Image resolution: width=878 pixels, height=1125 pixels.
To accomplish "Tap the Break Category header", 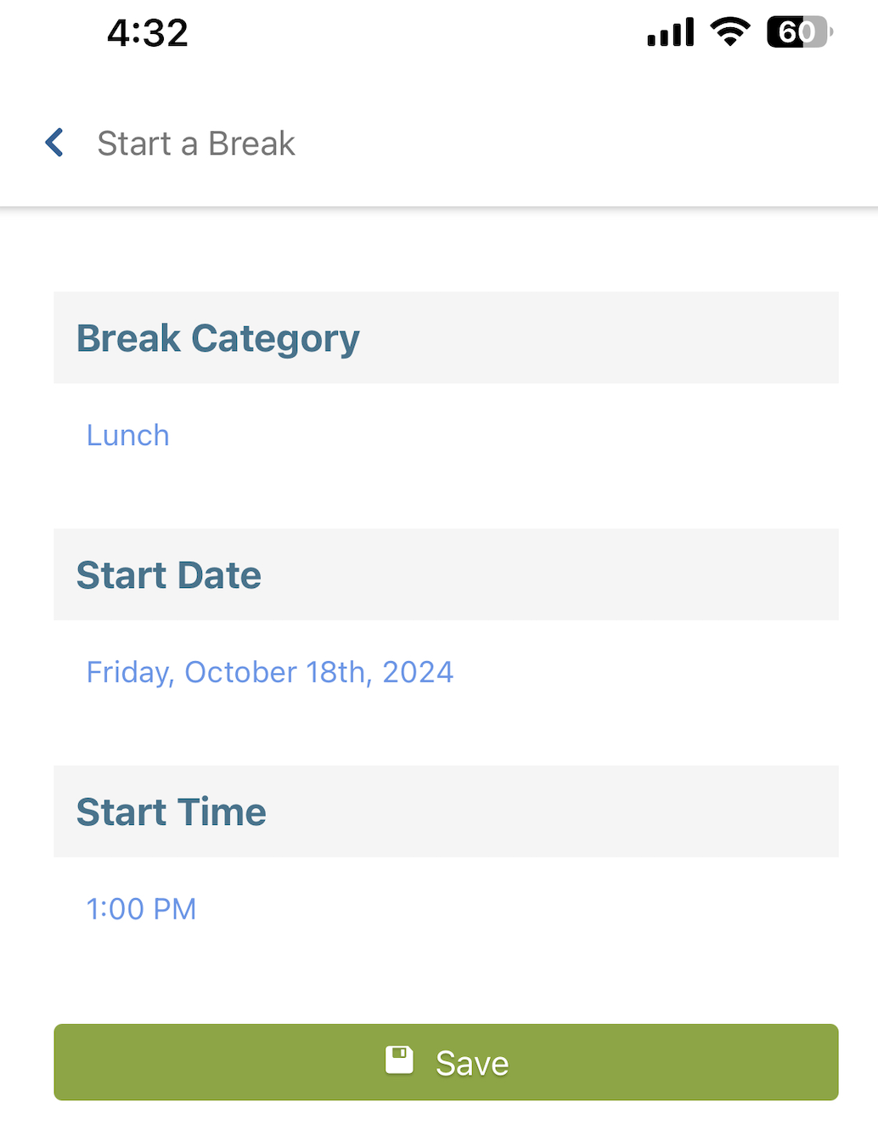I will (x=446, y=337).
